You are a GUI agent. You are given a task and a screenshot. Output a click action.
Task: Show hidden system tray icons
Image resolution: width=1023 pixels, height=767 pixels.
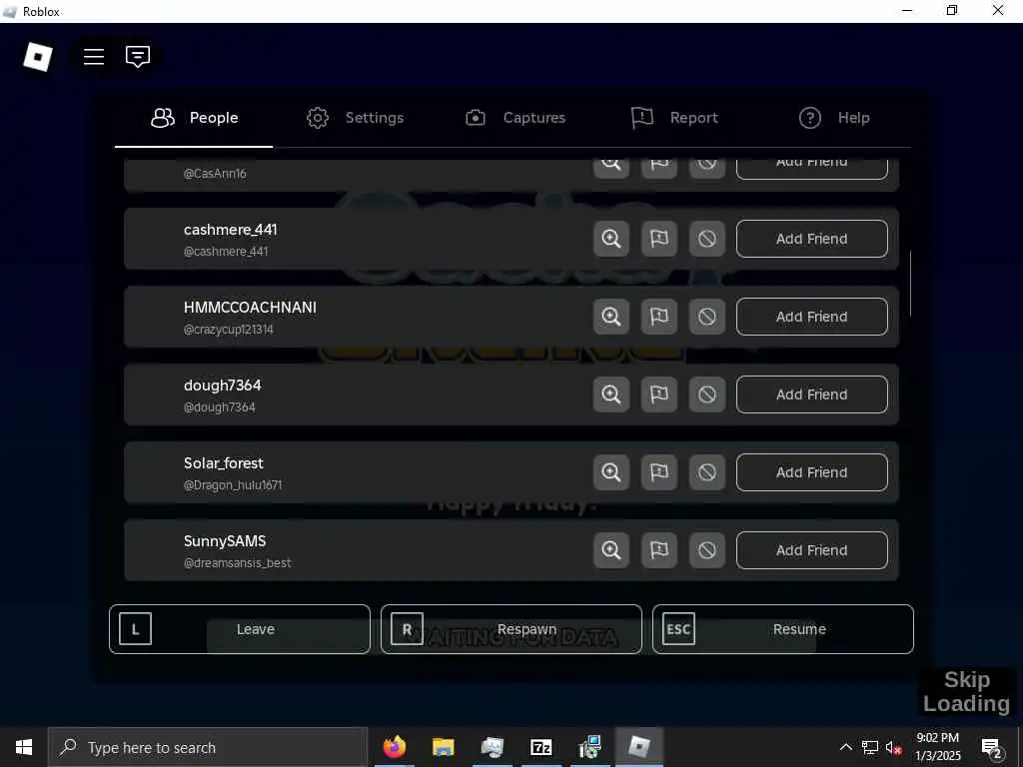(x=845, y=747)
